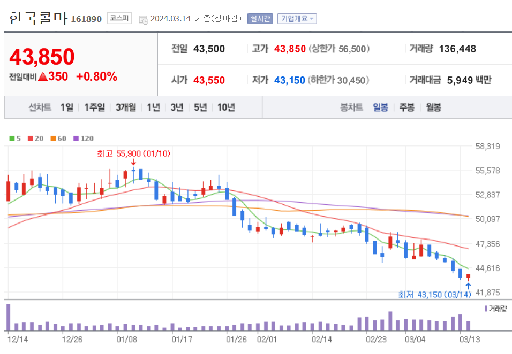This screenshot has width=512, height=354.
Task: Click the 최고 55,900 (01/10) chart label
Action: point(133,153)
